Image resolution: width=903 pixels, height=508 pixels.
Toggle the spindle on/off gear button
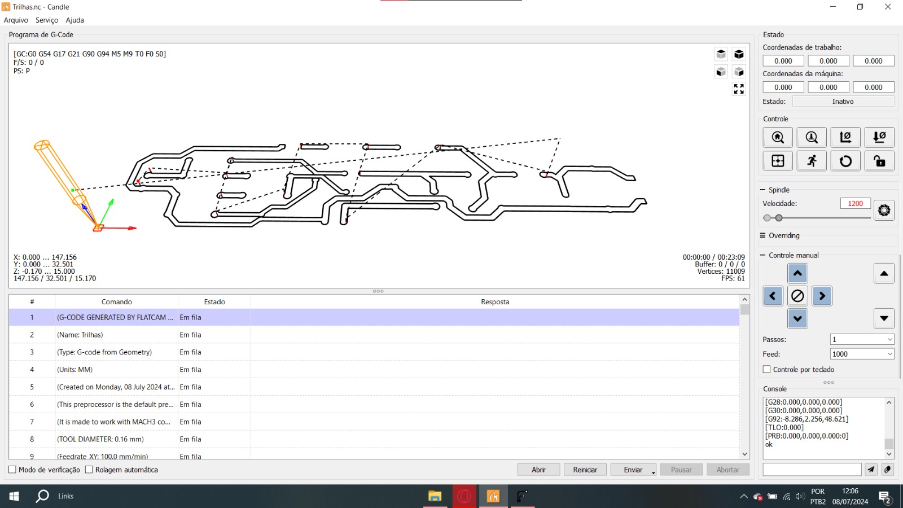coord(884,210)
